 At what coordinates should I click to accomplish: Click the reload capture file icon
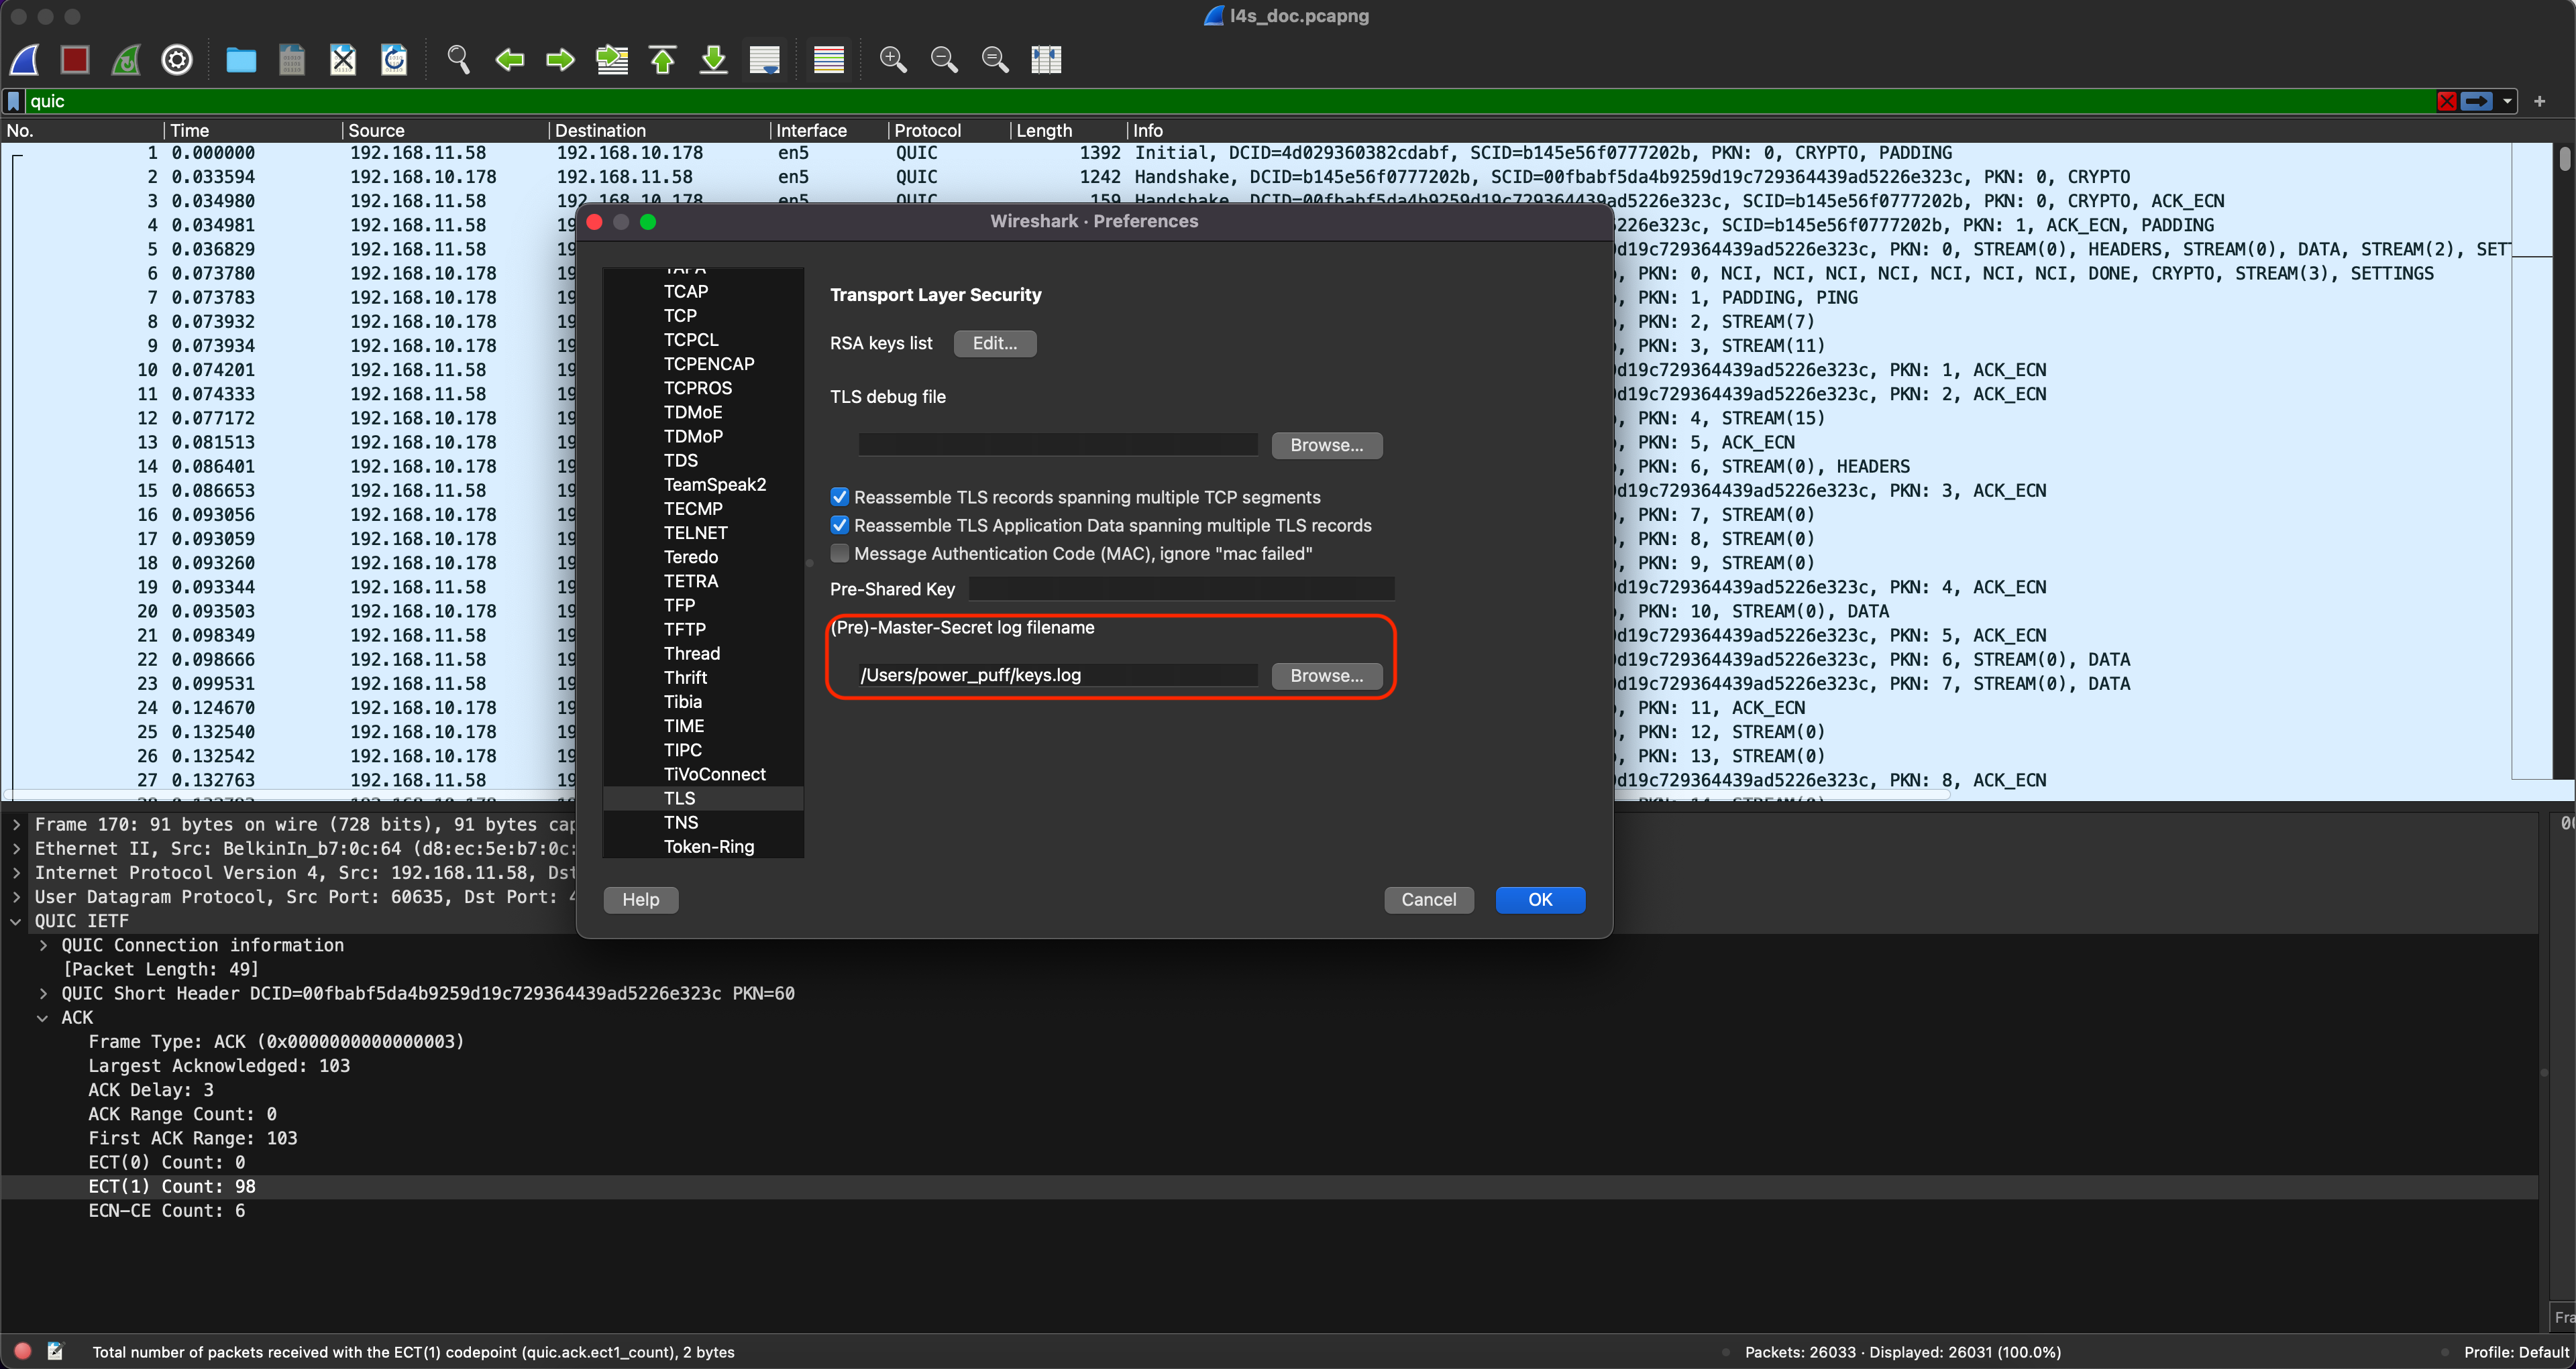coord(393,60)
